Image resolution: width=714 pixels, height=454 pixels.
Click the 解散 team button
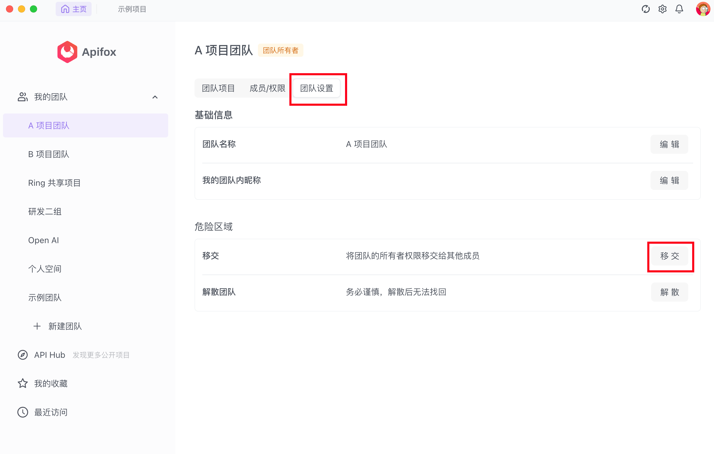tap(670, 292)
